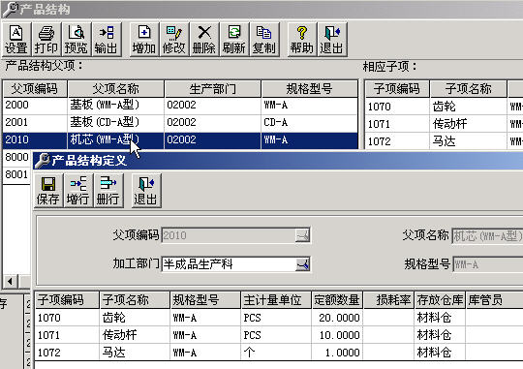Click 父项名称 column header

[116, 89]
